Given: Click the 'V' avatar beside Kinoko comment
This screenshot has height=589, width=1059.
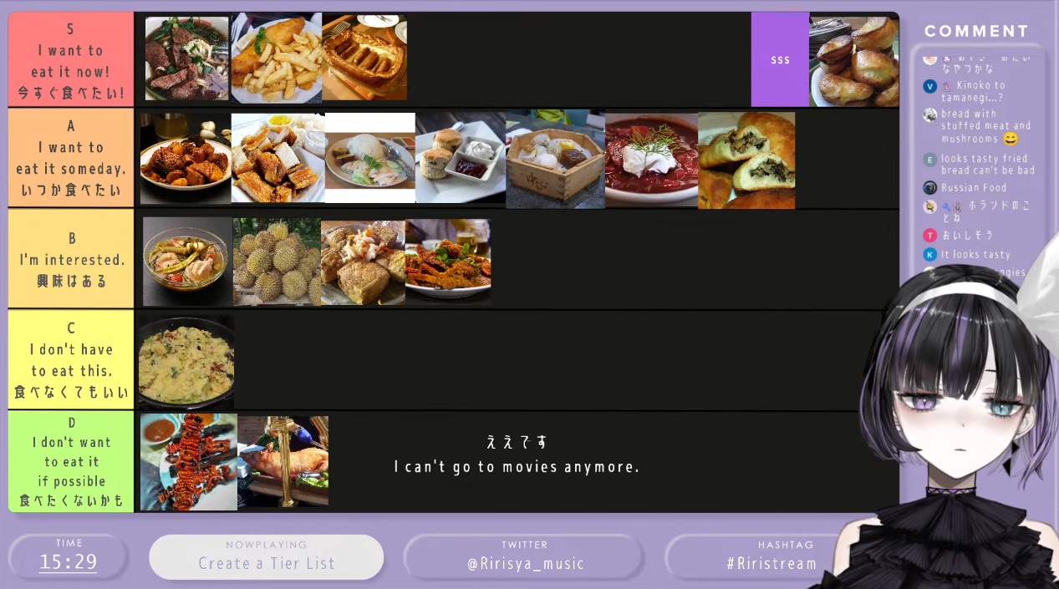Looking at the screenshot, I should click(929, 86).
